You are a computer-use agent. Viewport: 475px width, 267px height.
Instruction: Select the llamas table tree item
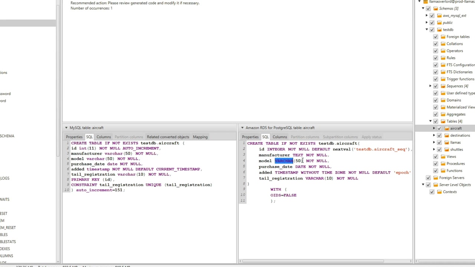coord(455,142)
